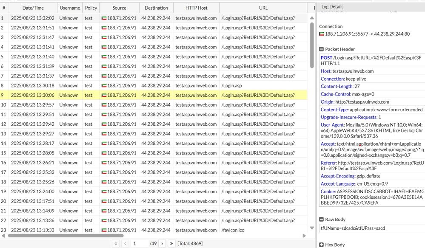Click the table's down scroll arrow
The height and width of the screenshot is (248, 425).
(312, 228)
